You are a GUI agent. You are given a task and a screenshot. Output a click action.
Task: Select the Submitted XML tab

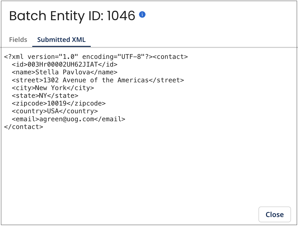point(61,39)
